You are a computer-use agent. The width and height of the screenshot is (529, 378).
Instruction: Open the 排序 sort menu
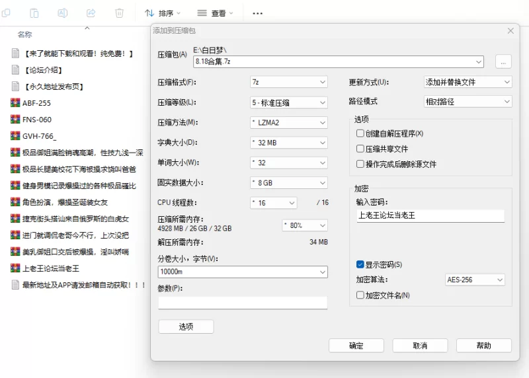163,13
